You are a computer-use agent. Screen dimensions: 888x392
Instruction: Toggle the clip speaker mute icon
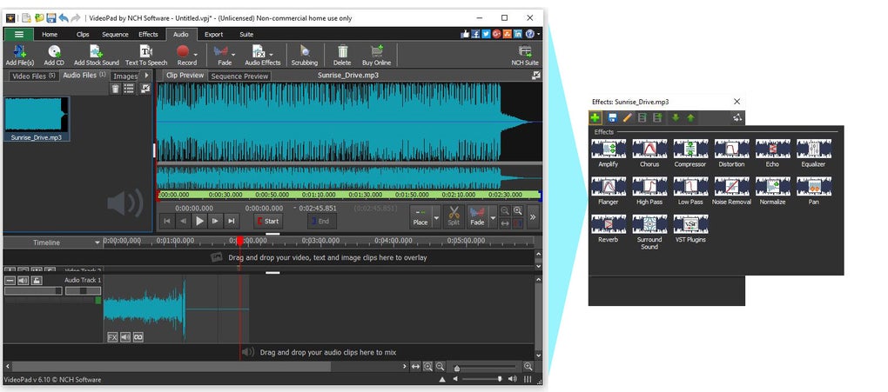(x=125, y=337)
